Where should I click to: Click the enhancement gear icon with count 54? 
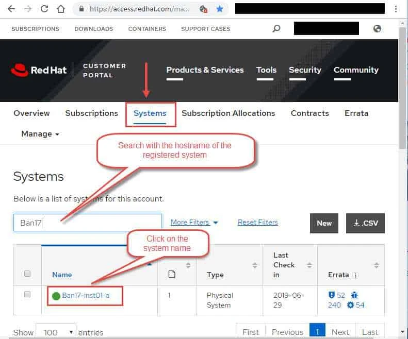point(350,305)
